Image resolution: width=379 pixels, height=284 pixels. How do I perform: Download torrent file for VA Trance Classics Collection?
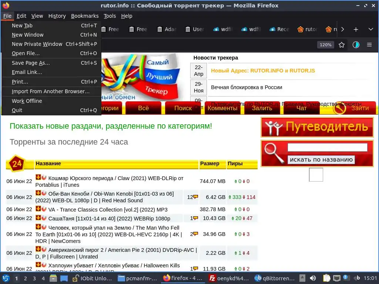[38, 209]
